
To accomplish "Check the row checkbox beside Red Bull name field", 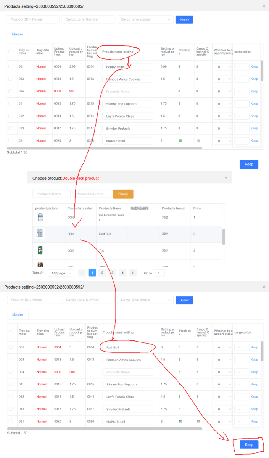I will (10, 347).
